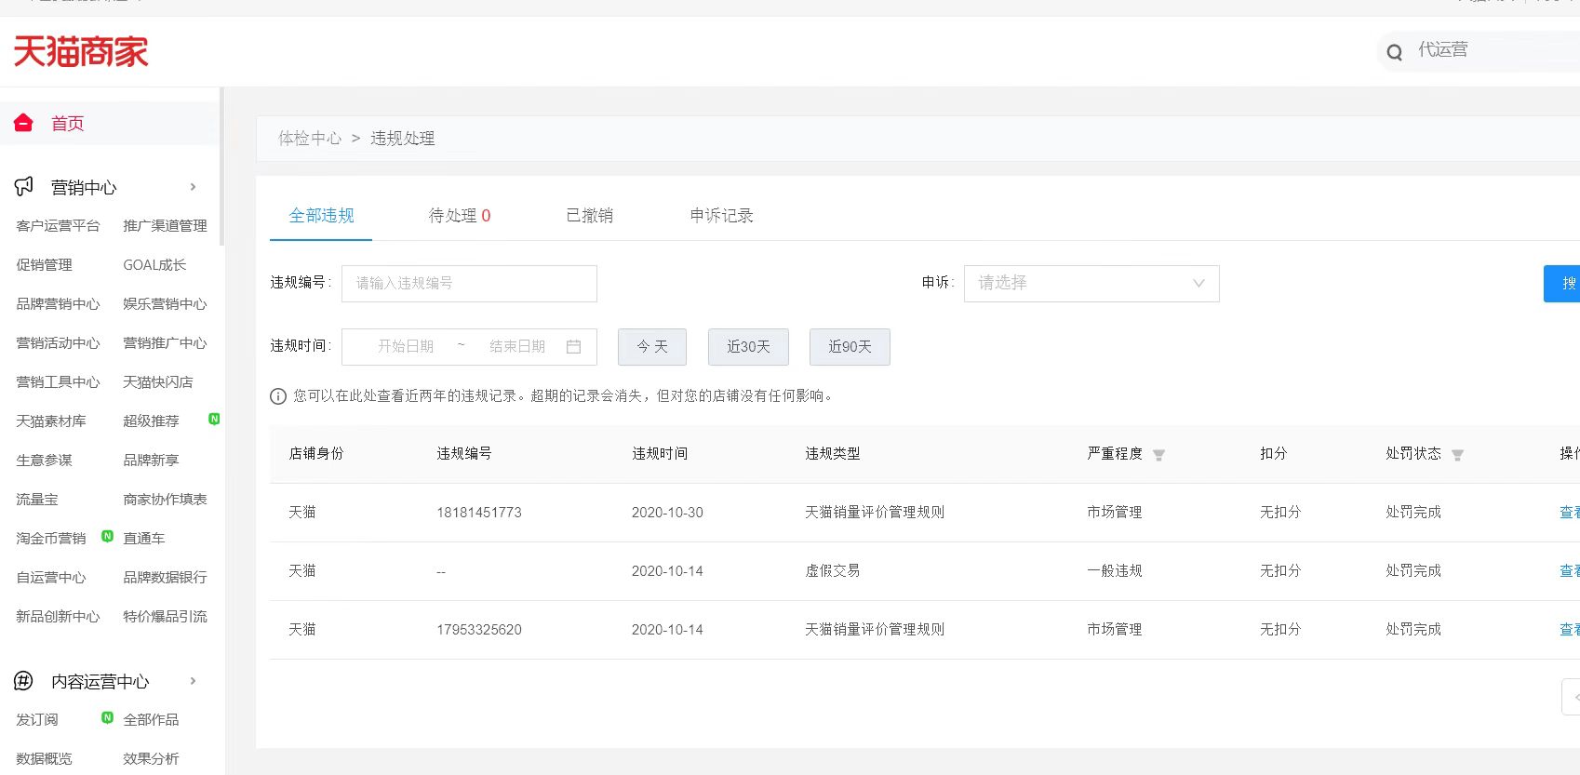1580x775 pixels.
Task: Click 查看 link in 虚假交易 row
Action: [x=1569, y=571]
